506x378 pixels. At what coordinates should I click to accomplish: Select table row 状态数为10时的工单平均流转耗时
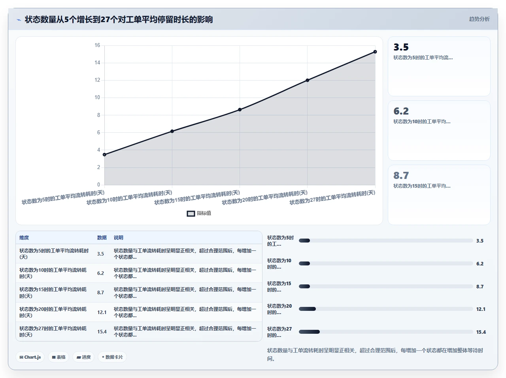click(x=139, y=273)
